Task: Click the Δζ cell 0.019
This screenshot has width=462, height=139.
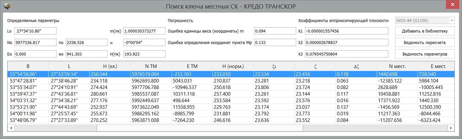Action: coord(356,113)
